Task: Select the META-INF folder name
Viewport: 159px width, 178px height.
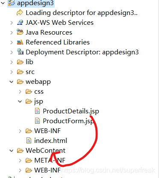Action: click(50, 160)
